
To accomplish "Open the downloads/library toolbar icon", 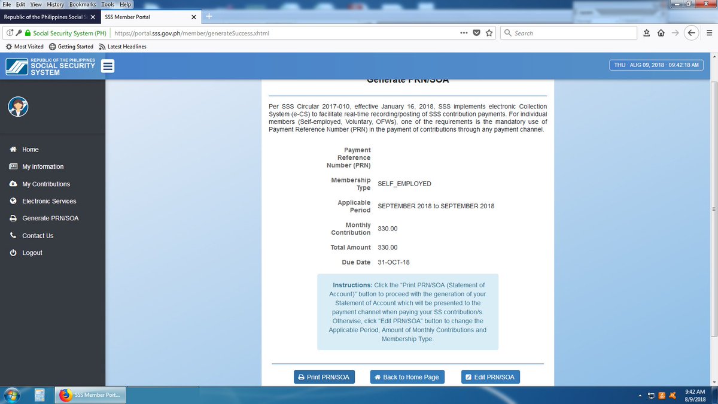I will (647, 33).
